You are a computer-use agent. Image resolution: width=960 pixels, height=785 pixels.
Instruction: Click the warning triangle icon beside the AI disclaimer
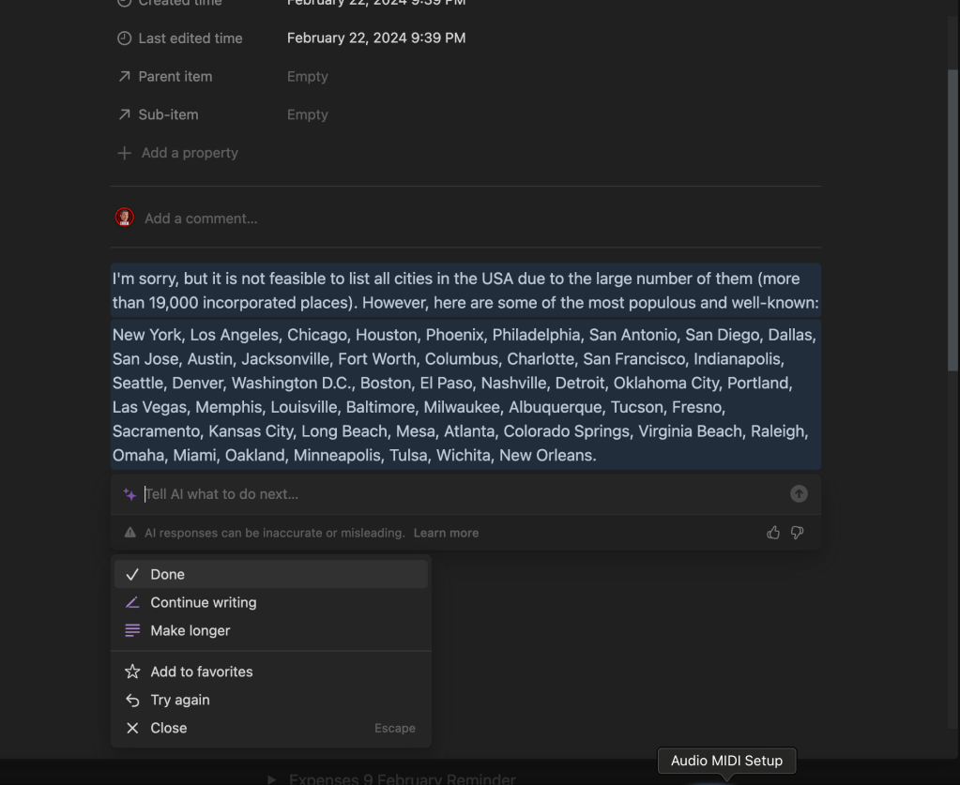tap(130, 533)
